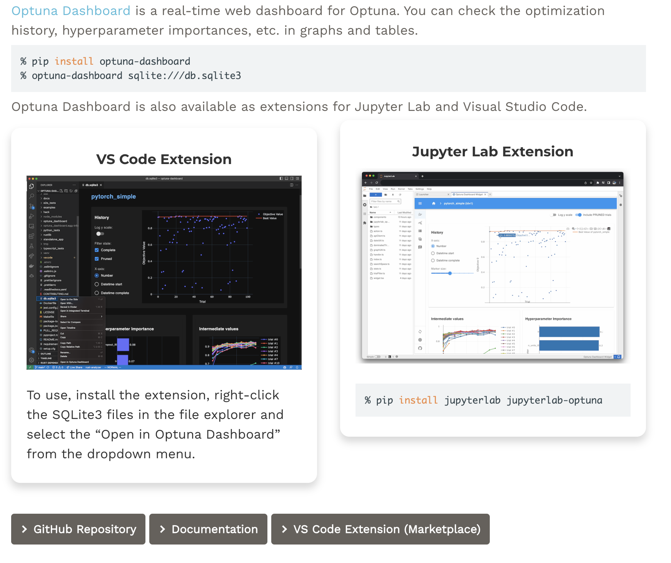The image size is (671, 563).
Task: Close the db.sqlite3 tab in VS Code screenshot
Action: pos(101,185)
